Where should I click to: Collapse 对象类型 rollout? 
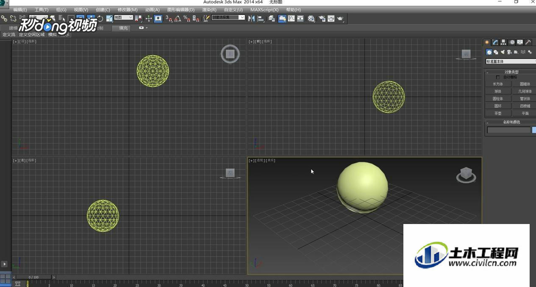511,72
